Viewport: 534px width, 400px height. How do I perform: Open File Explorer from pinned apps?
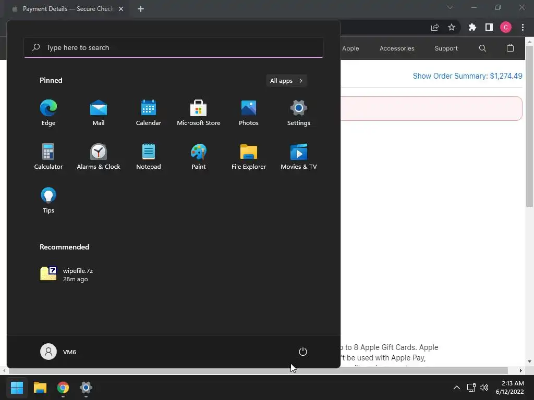[x=249, y=156]
